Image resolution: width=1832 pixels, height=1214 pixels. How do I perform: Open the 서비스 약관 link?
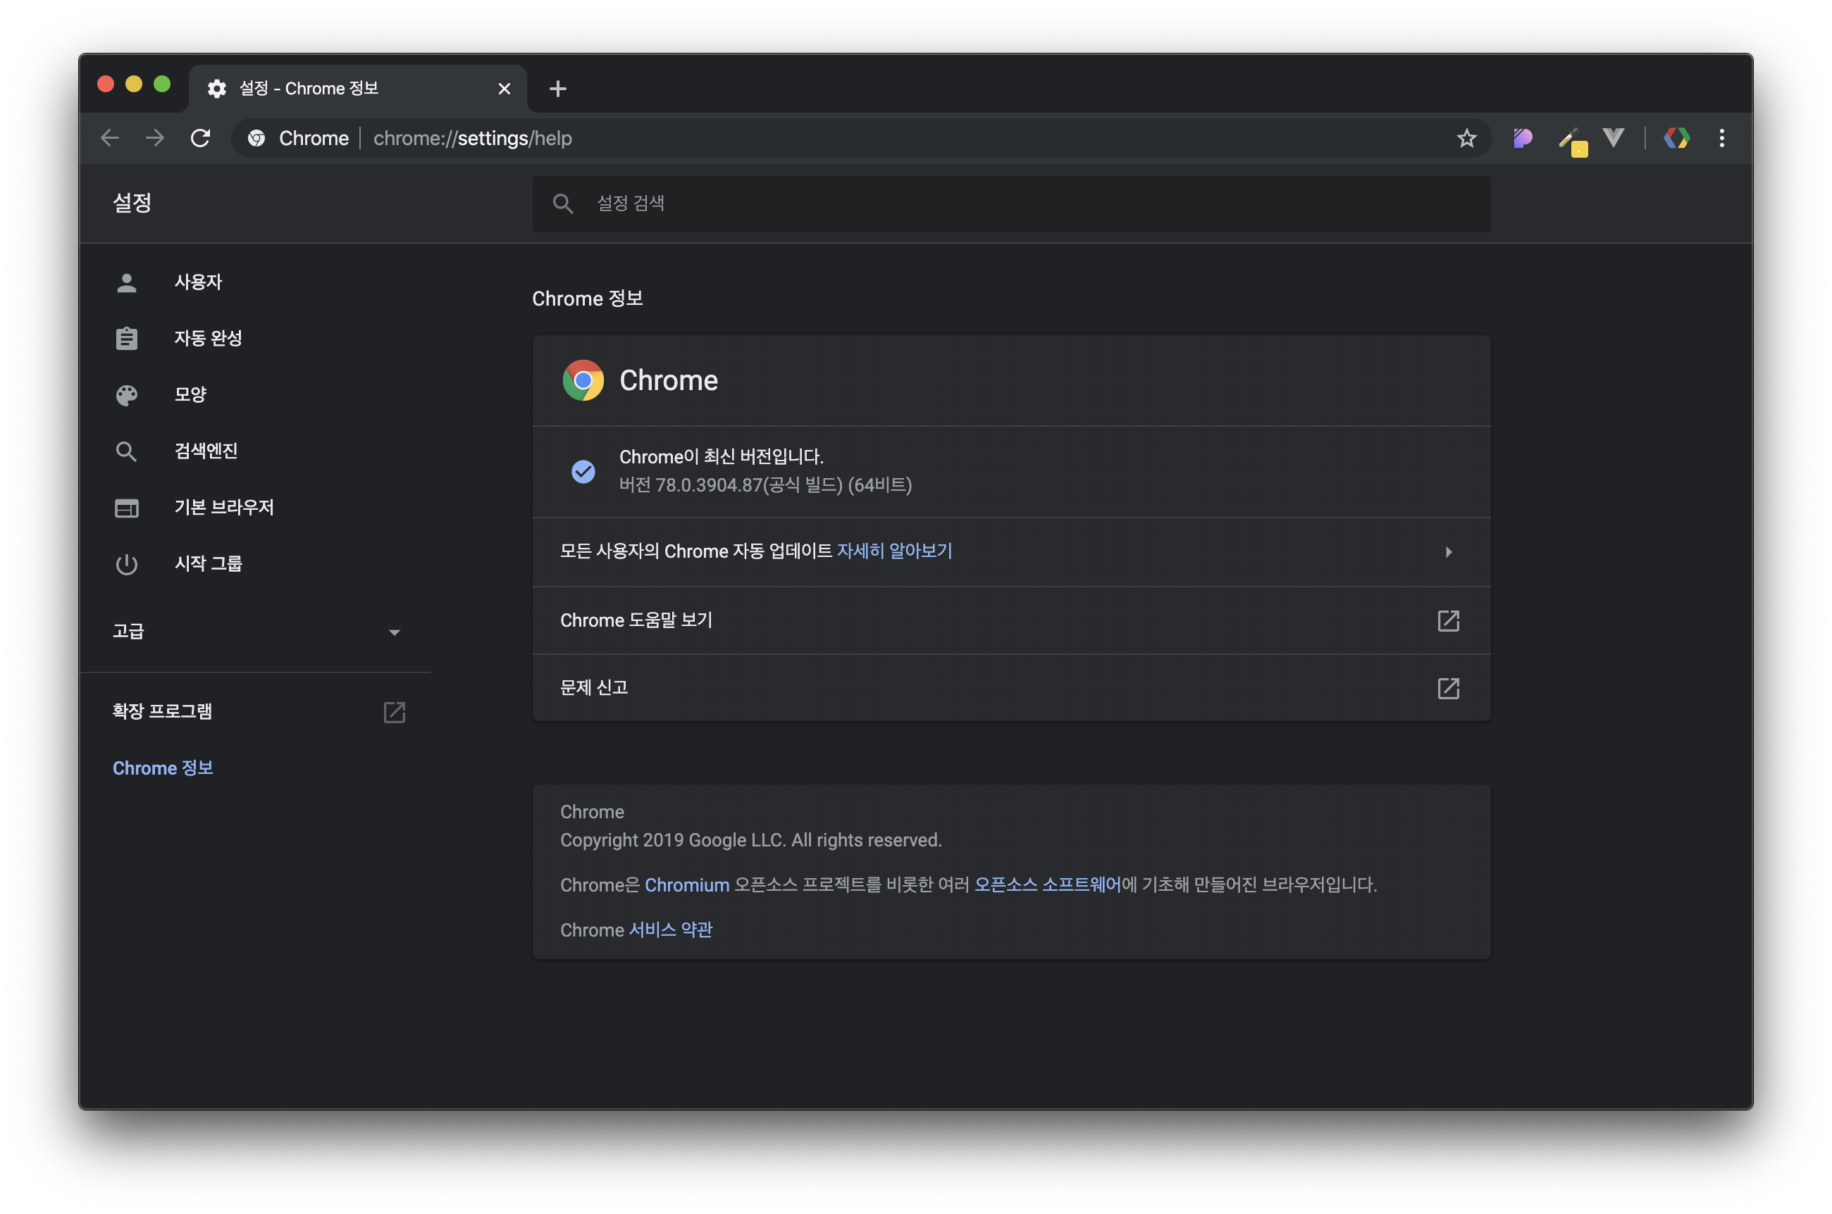[x=670, y=929]
